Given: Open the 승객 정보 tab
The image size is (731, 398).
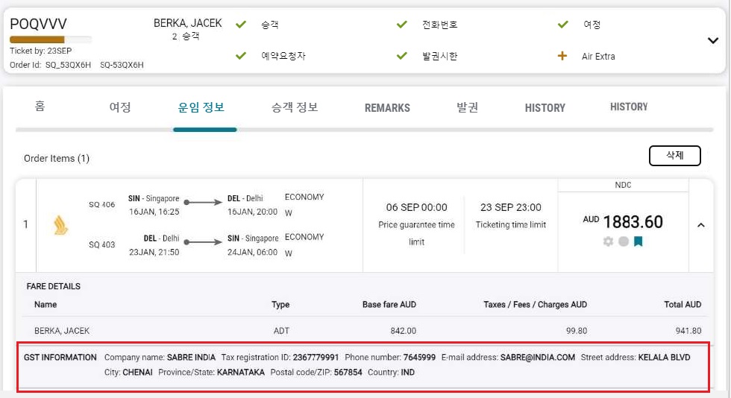Looking at the screenshot, I should [295, 107].
